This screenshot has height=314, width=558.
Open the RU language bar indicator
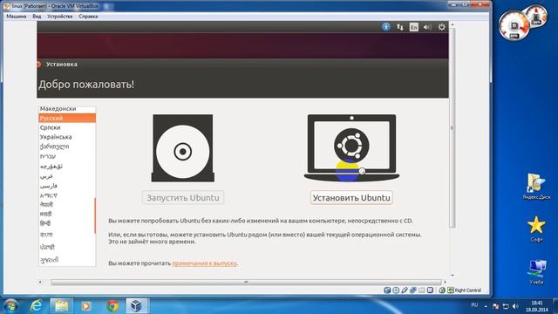[x=474, y=305]
